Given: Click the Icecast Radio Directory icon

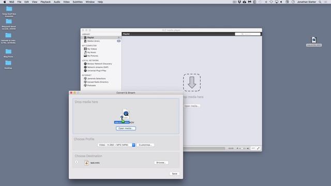Looking at the screenshot, I should click(x=85, y=82).
